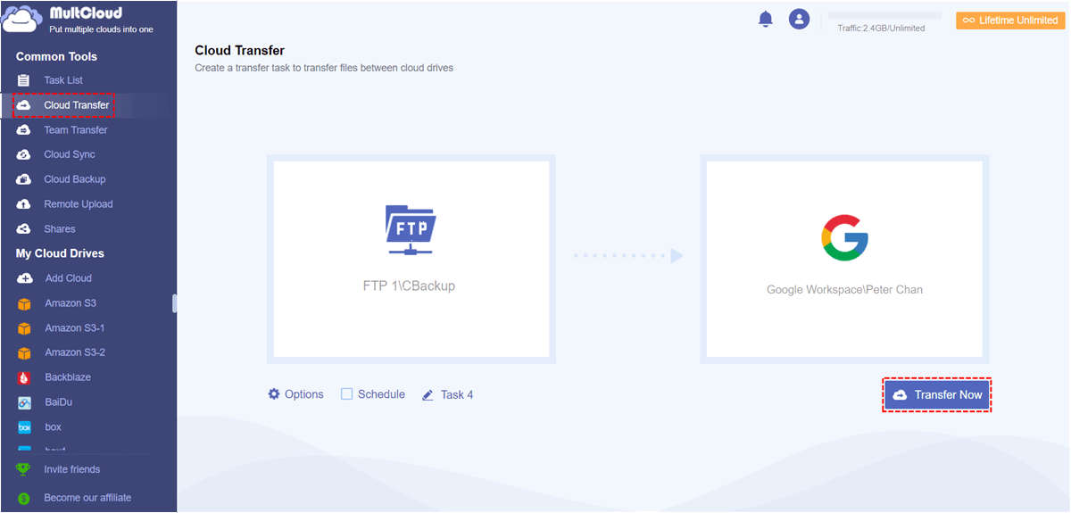Click the affiliate dollar icon

click(x=23, y=498)
